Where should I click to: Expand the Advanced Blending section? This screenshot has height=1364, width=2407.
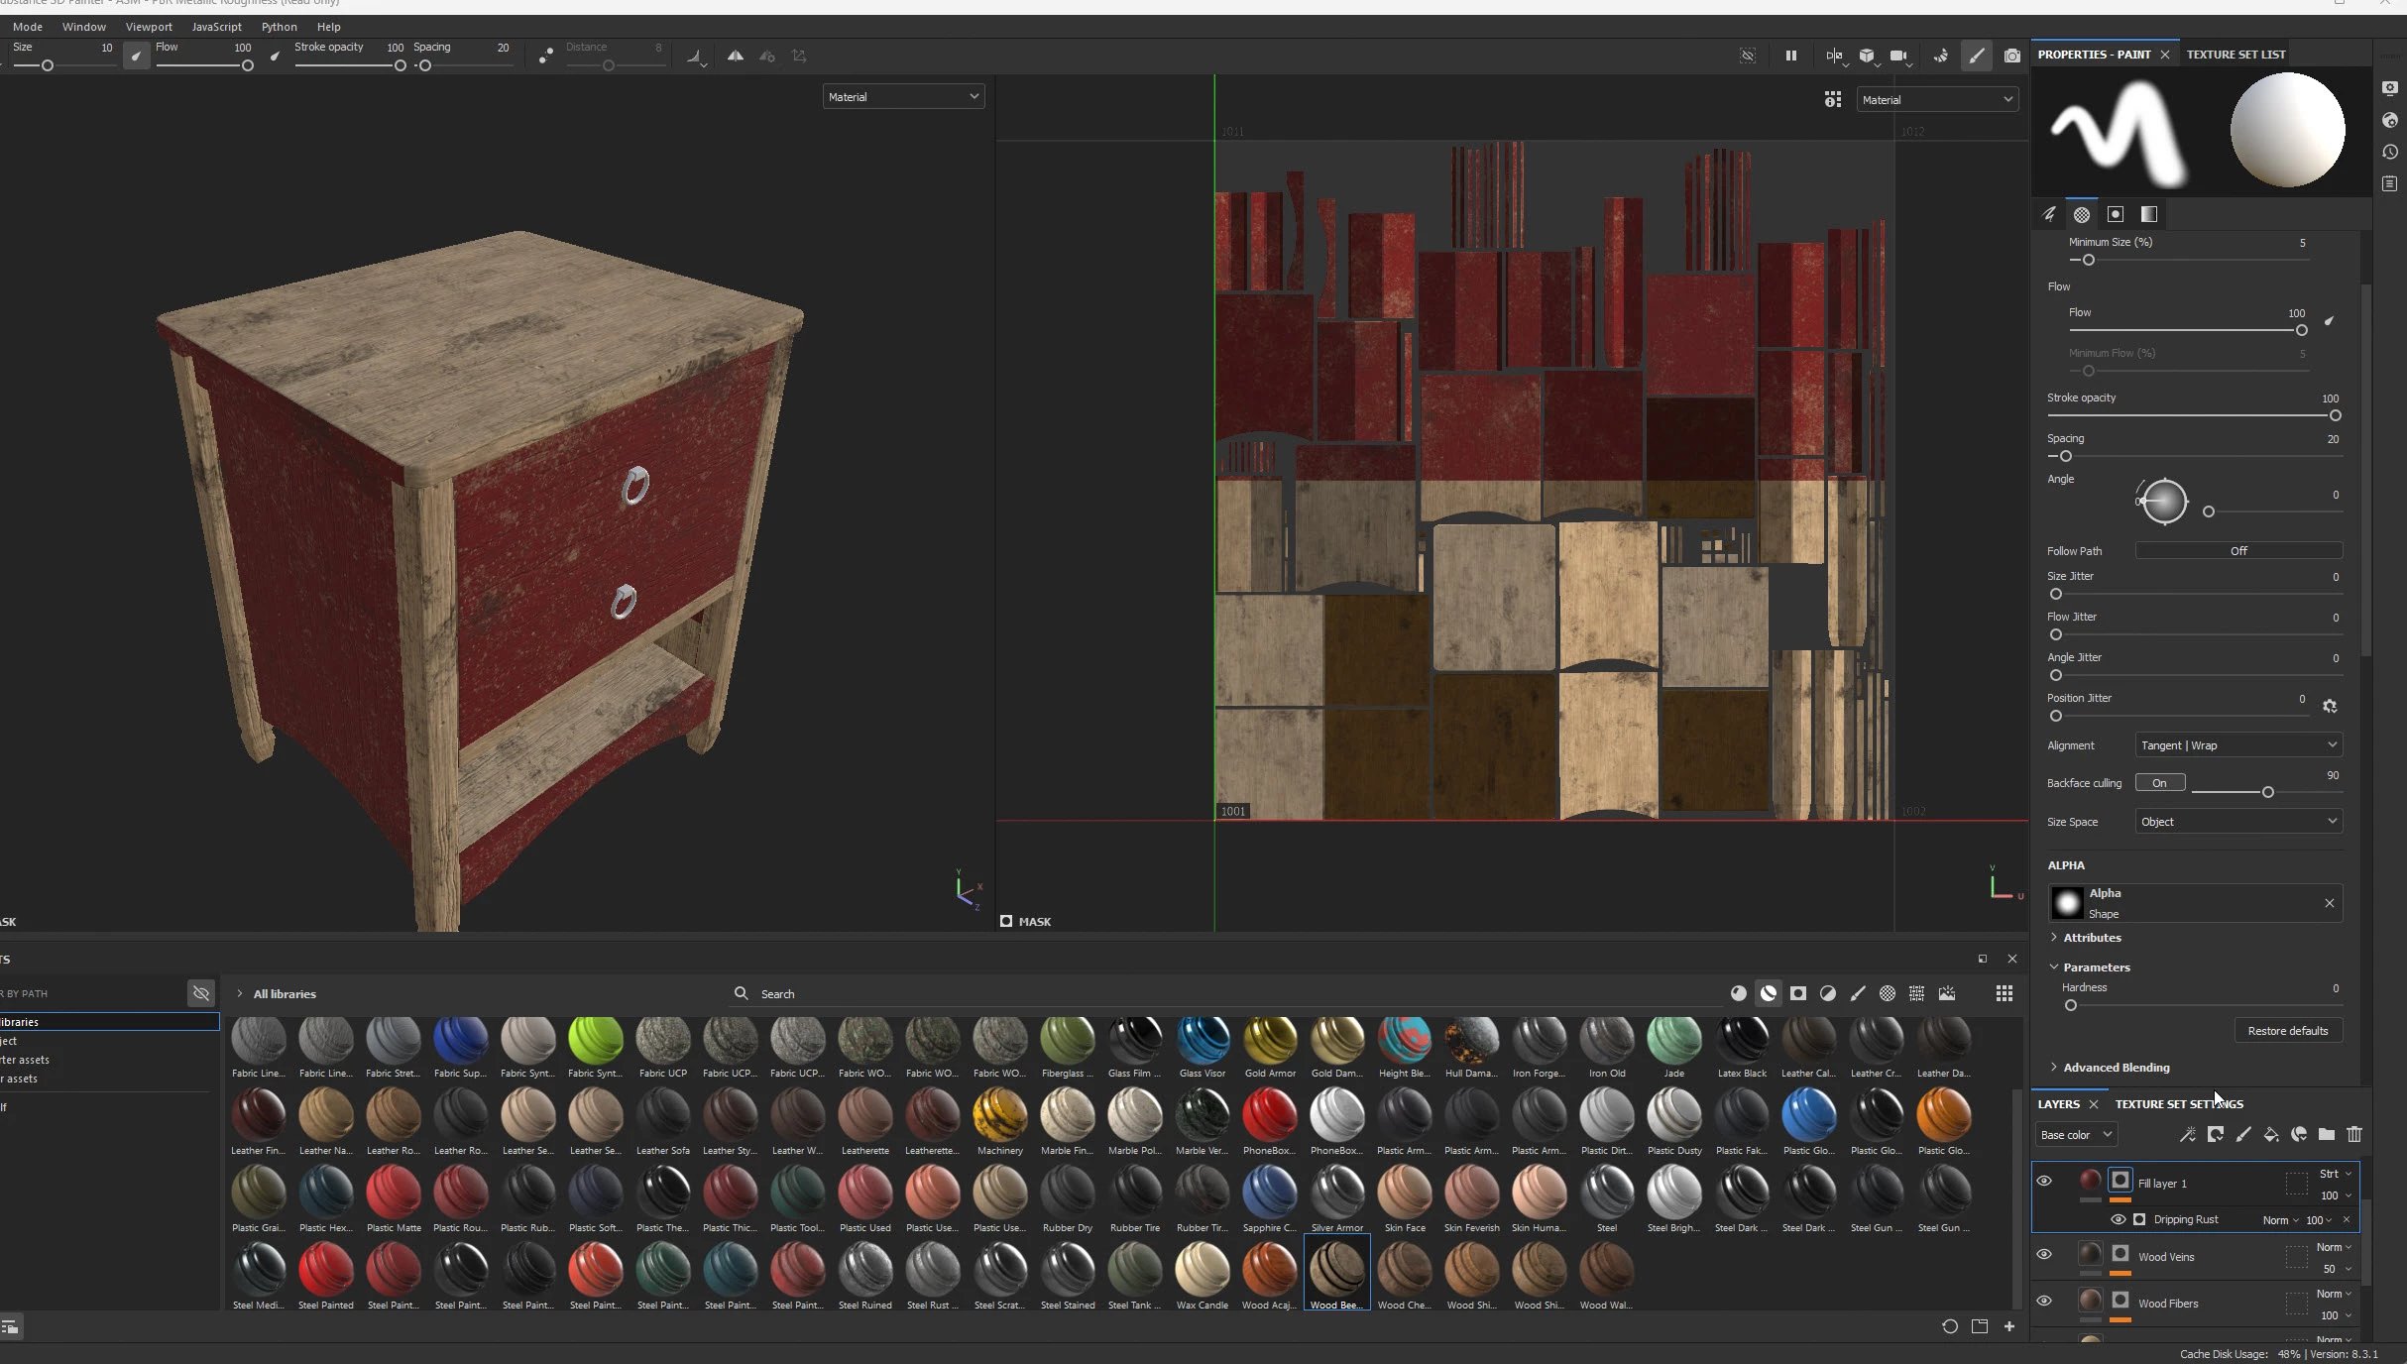[x=2116, y=1068]
